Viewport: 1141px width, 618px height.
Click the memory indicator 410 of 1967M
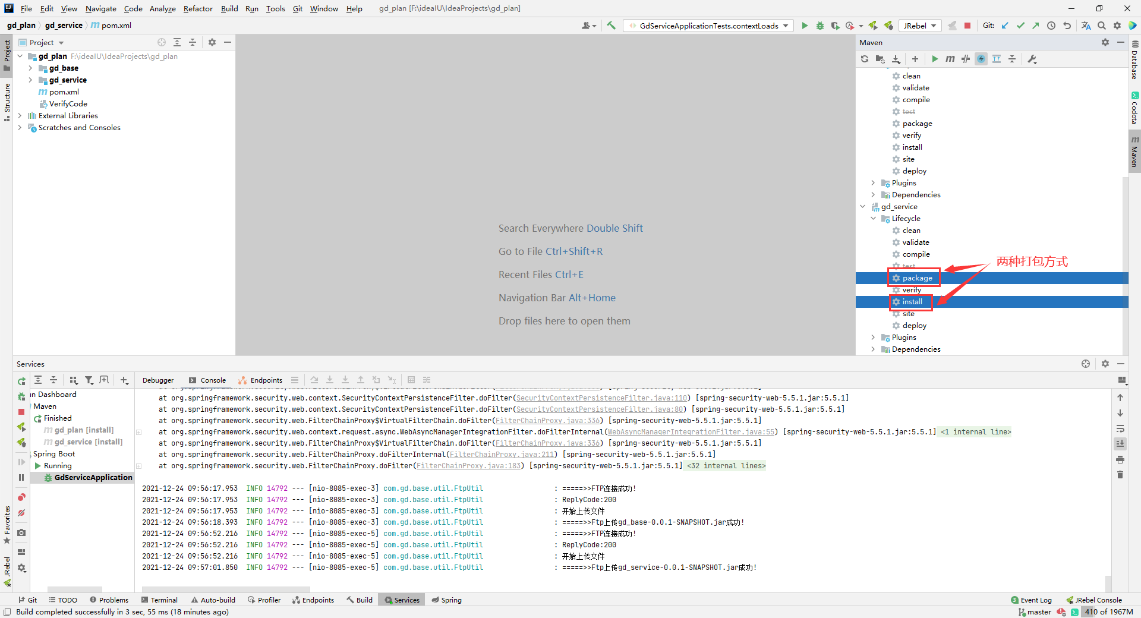(x=1108, y=612)
